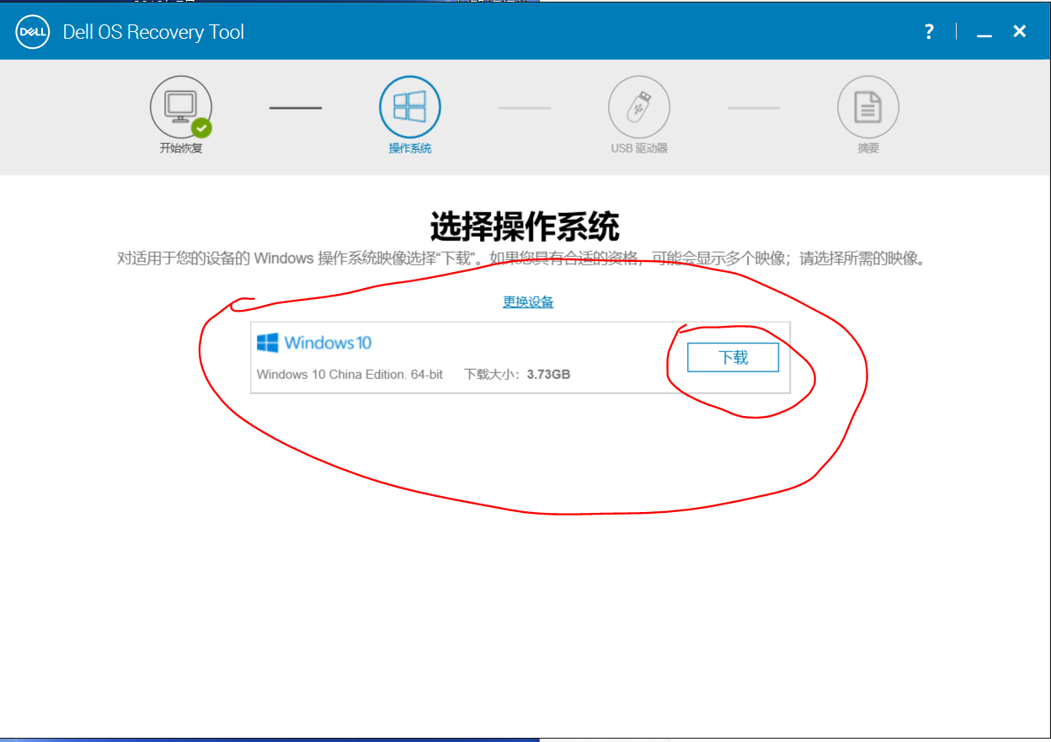The height and width of the screenshot is (742, 1051).
Task: Click the Dell OS Recovery Tool title text
Action: [x=153, y=32]
